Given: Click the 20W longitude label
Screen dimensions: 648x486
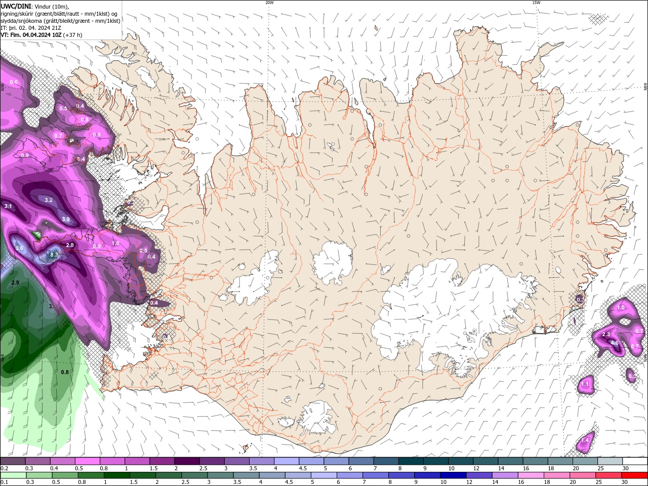Looking at the screenshot, I should pos(269,3).
